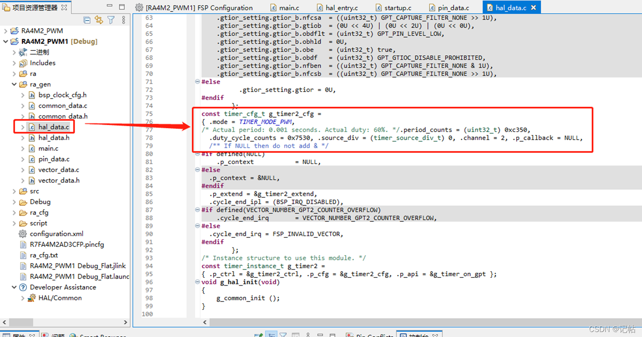Expand the script folder arrow
The image size is (642, 337).
pyautogui.click(x=14, y=223)
